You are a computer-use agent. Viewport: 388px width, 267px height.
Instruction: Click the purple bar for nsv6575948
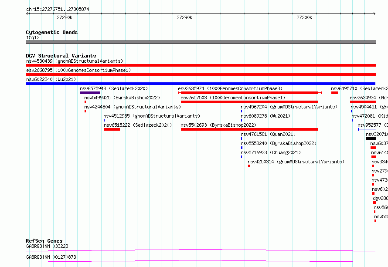point(90,93)
